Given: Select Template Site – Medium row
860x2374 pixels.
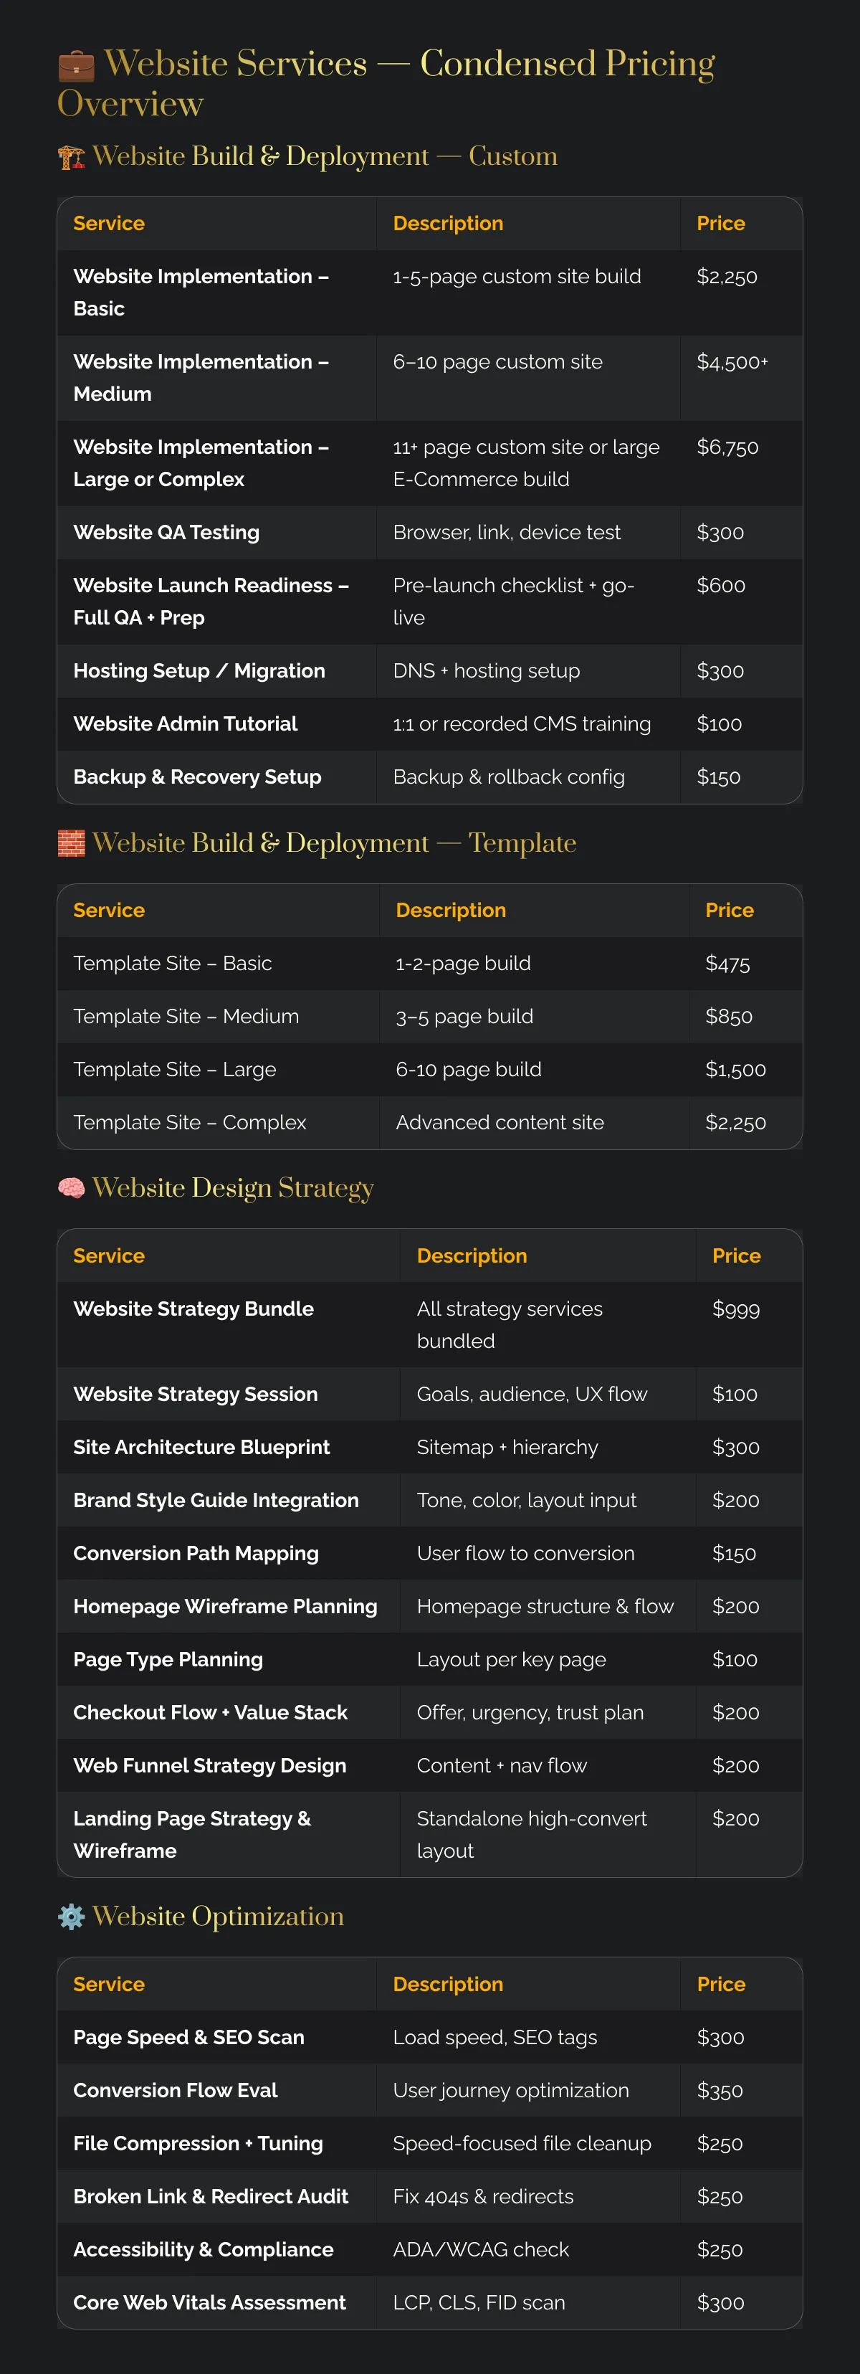Looking at the screenshot, I should (430, 1017).
